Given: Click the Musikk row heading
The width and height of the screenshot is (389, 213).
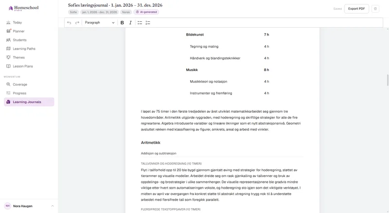Looking at the screenshot, I should (x=192, y=70).
